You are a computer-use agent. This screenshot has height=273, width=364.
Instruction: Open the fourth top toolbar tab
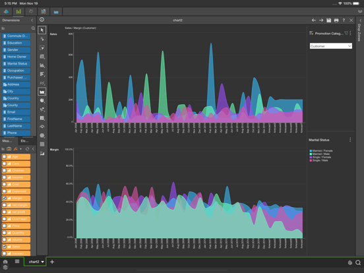[44, 11]
